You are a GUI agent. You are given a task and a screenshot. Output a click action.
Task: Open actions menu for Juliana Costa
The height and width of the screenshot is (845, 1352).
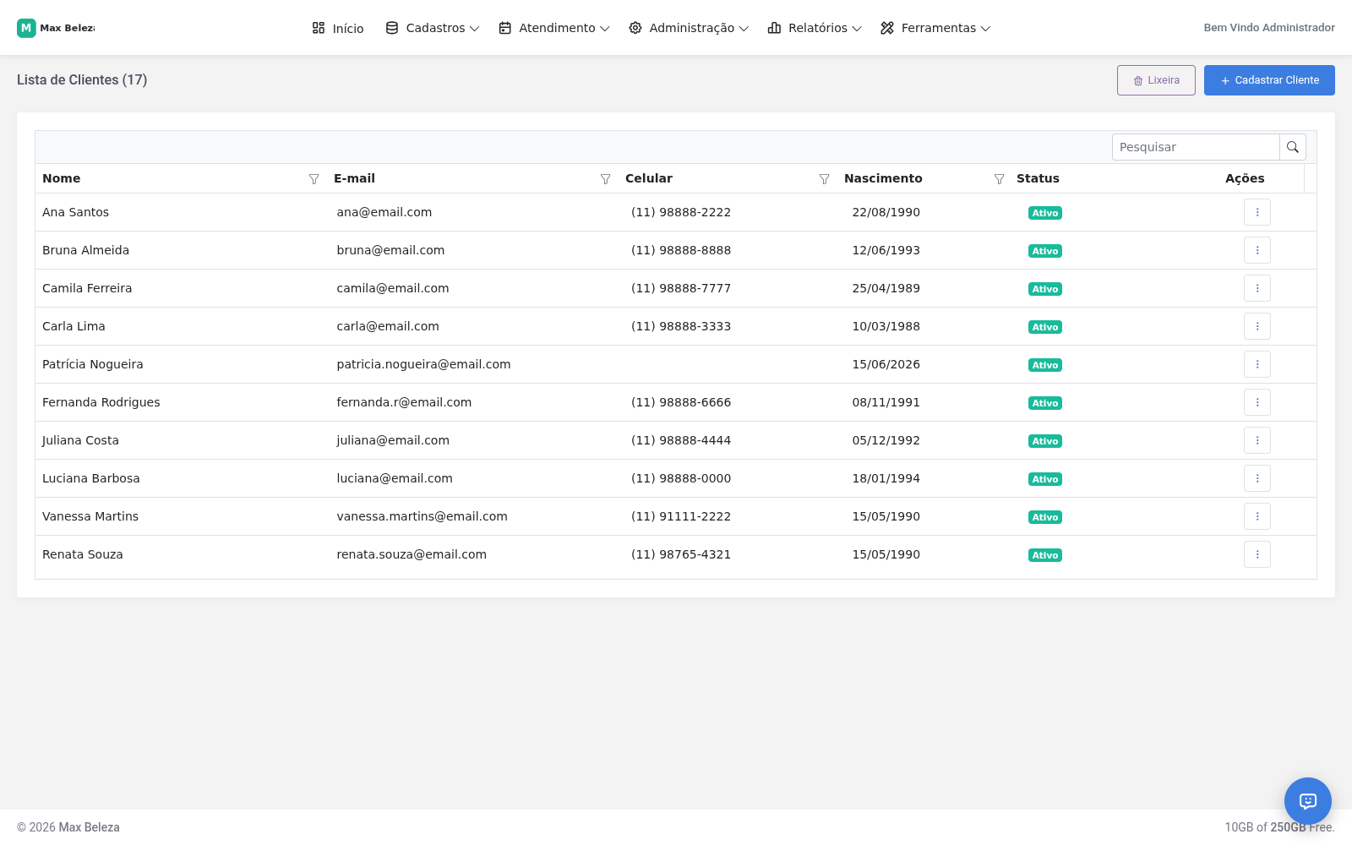(1257, 440)
